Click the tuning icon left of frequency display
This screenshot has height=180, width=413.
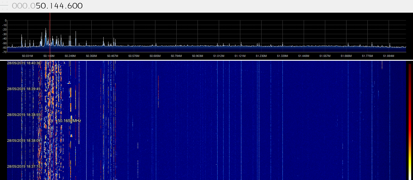coord(4,6)
